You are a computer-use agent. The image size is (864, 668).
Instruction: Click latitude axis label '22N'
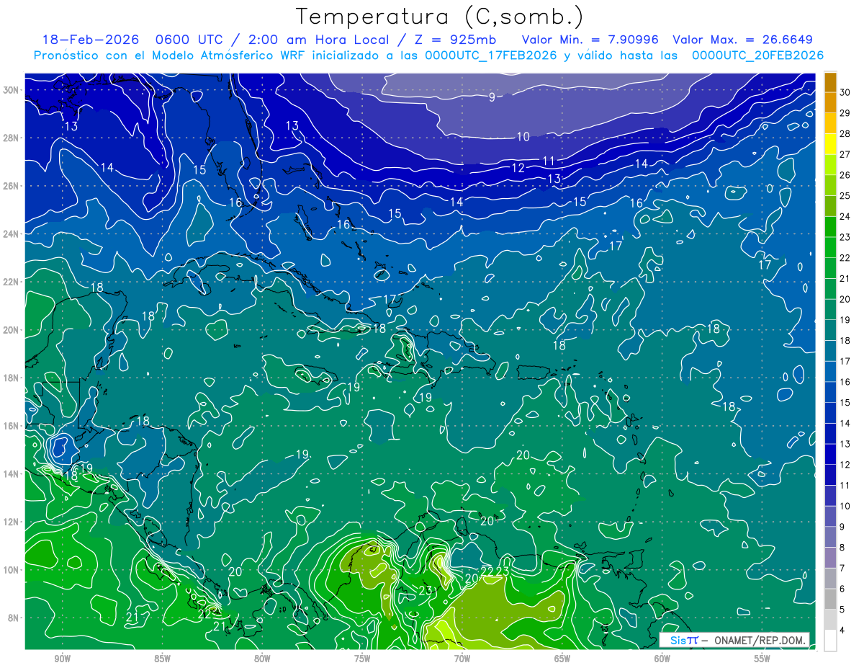[x=12, y=282]
